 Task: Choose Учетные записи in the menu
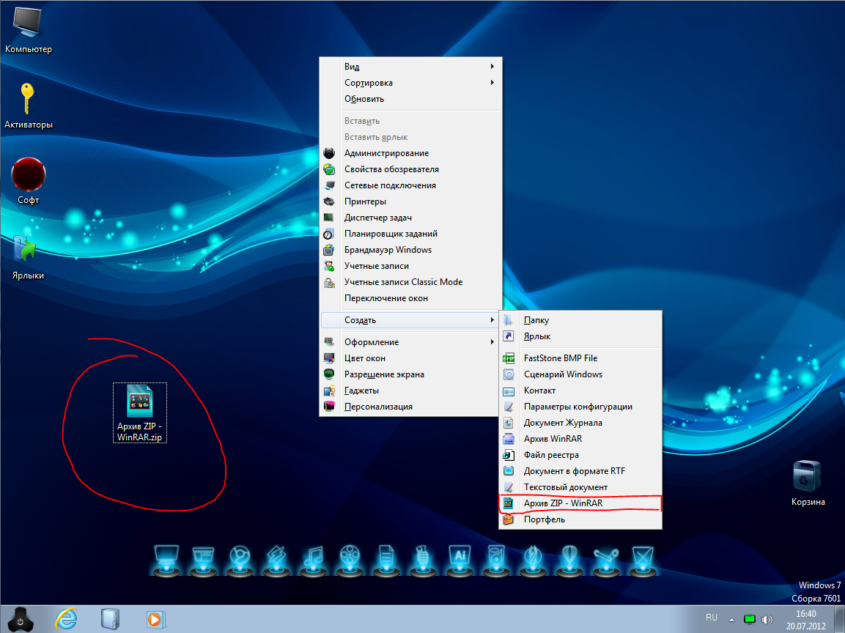coord(410,266)
